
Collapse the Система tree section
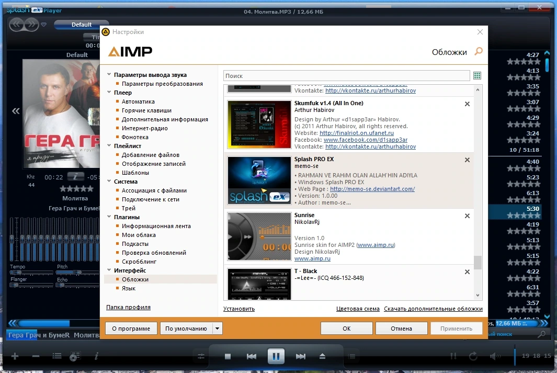click(109, 181)
